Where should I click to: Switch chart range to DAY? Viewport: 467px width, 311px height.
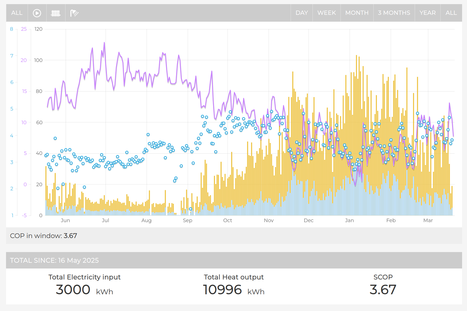(x=302, y=13)
